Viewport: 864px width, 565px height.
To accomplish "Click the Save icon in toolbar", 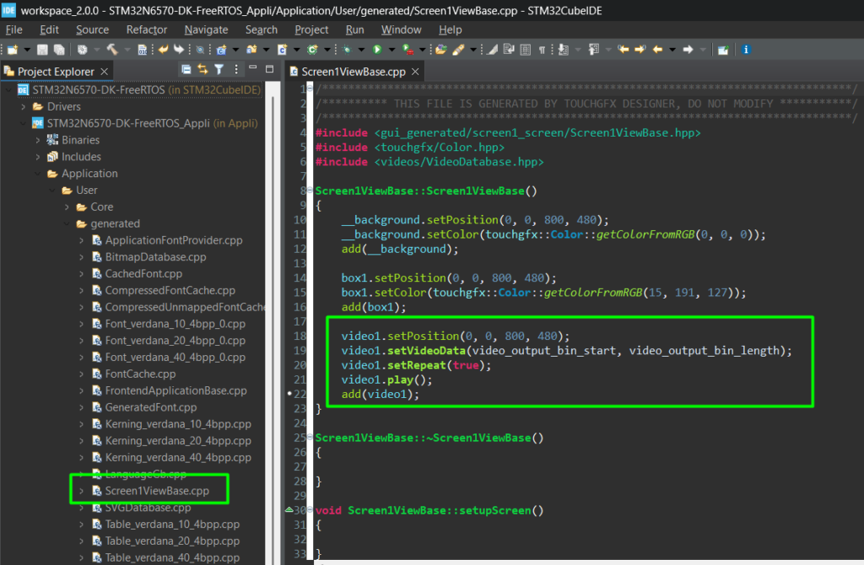I will (42, 50).
